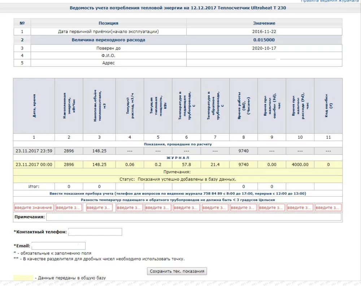Click the input for accumulated energy (column 2)

[69, 208]
